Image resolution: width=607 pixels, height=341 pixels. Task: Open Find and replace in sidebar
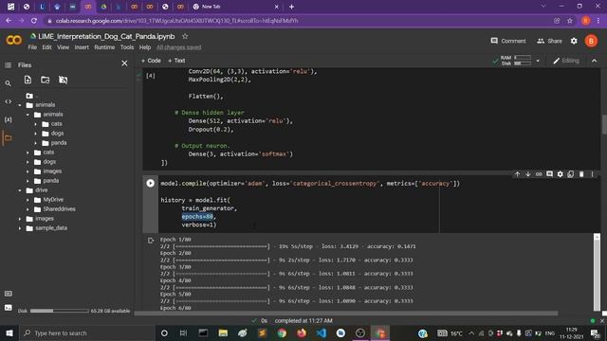pyautogui.click(x=8, y=83)
